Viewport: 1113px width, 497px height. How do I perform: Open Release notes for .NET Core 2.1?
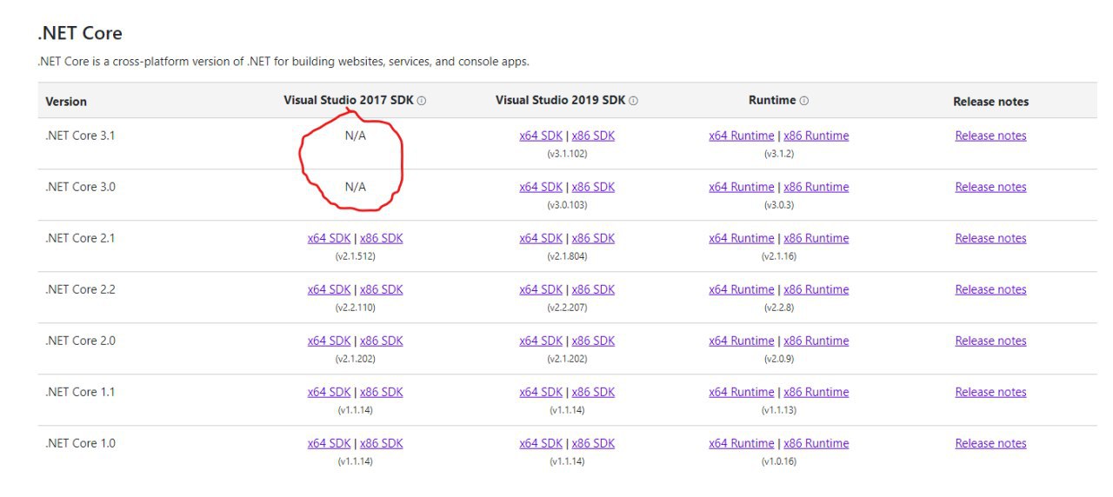(x=990, y=238)
